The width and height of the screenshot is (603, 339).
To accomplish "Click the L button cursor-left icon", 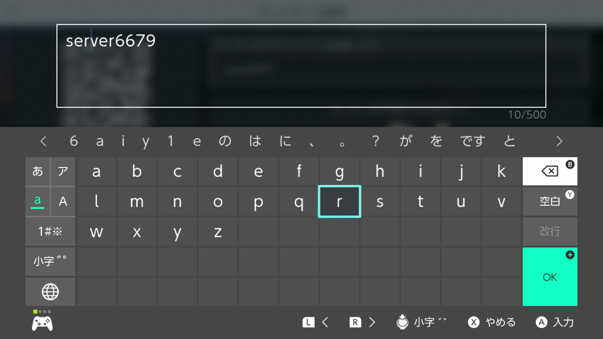I will (x=308, y=322).
